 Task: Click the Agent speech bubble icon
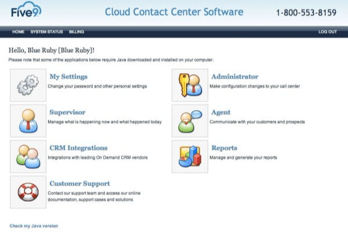pyautogui.click(x=190, y=121)
